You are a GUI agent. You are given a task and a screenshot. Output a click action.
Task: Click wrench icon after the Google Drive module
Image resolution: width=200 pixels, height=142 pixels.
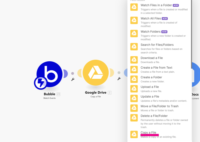coord(119,79)
